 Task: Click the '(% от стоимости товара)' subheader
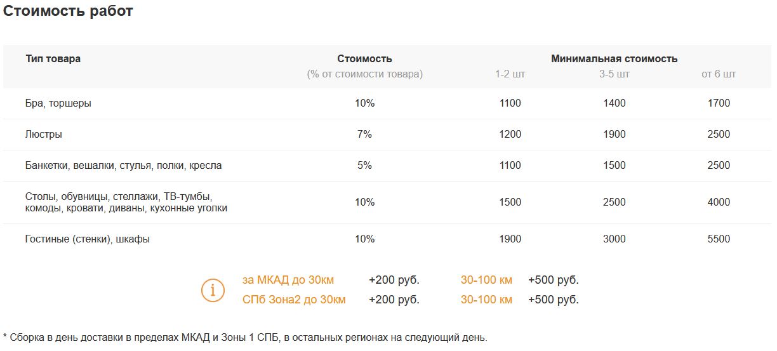[x=364, y=74]
